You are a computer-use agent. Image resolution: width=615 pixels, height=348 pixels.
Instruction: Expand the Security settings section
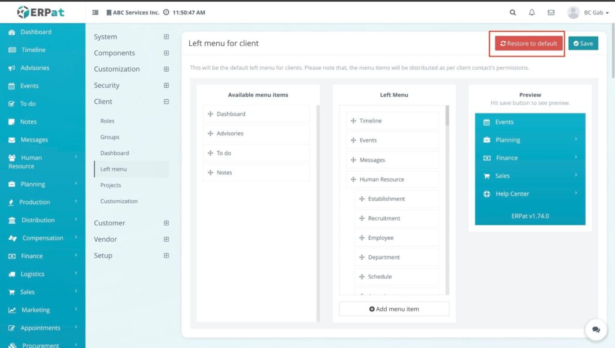point(166,85)
